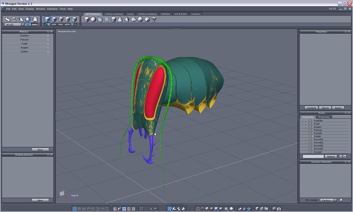This screenshot has height=212, width=353.
Task: Select the cube primitive icon
Action: tap(87, 20)
